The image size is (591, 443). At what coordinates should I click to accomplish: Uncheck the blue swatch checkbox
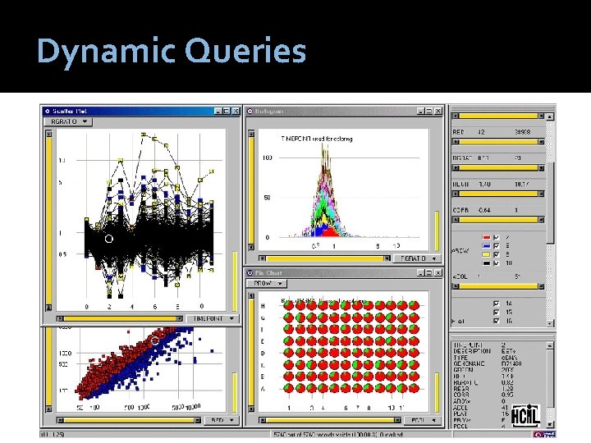tap(497, 246)
